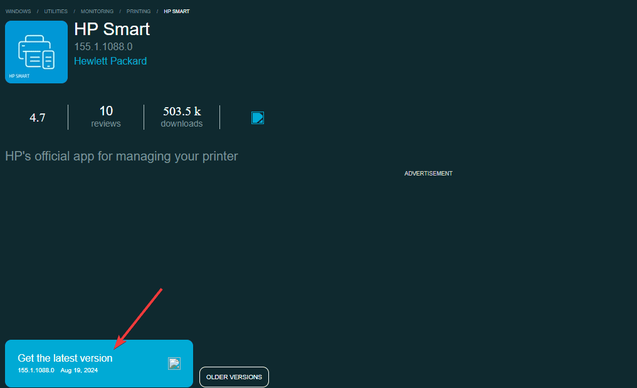637x388 pixels.
Task: Open the Monitoring breadcrumb category
Action: [x=97, y=11]
